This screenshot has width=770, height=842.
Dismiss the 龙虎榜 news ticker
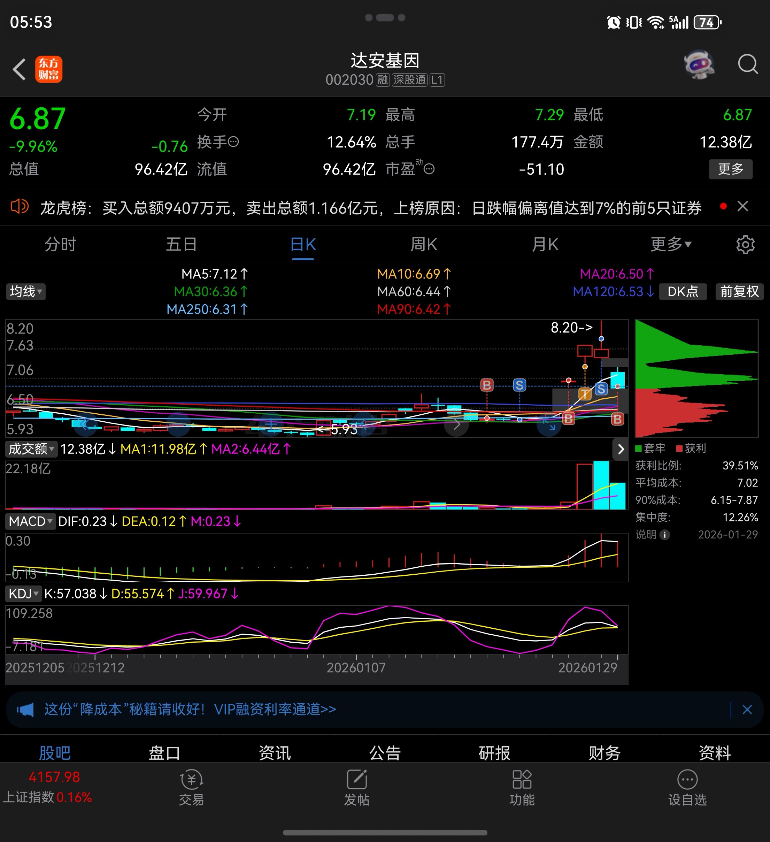pos(742,206)
